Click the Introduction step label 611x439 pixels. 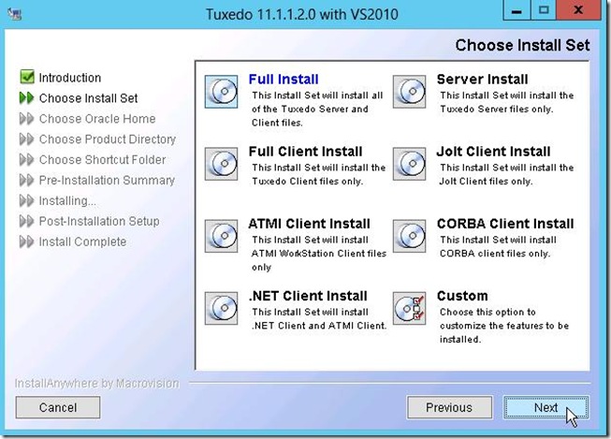click(70, 78)
